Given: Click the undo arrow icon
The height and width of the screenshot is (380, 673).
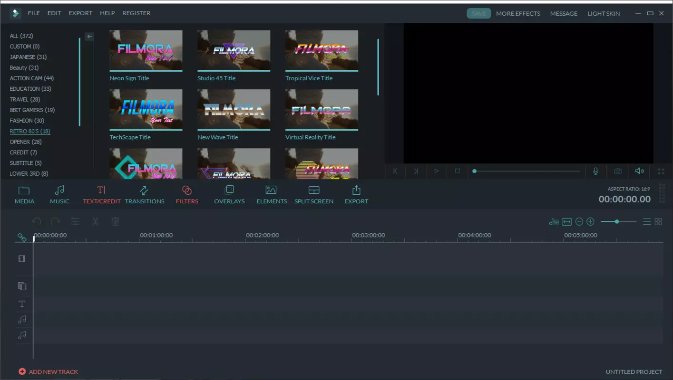Looking at the screenshot, I should coord(37,221).
